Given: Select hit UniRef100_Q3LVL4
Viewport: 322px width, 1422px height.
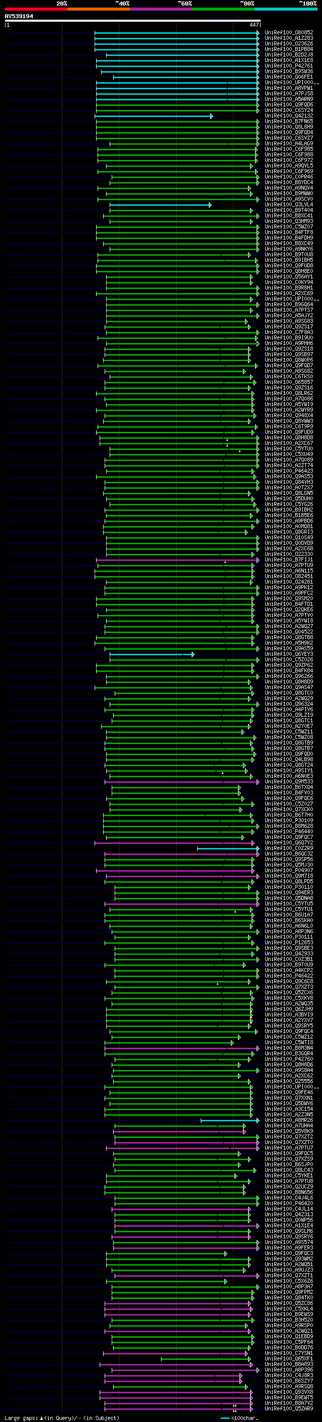Looking at the screenshot, I should (x=289, y=205).
